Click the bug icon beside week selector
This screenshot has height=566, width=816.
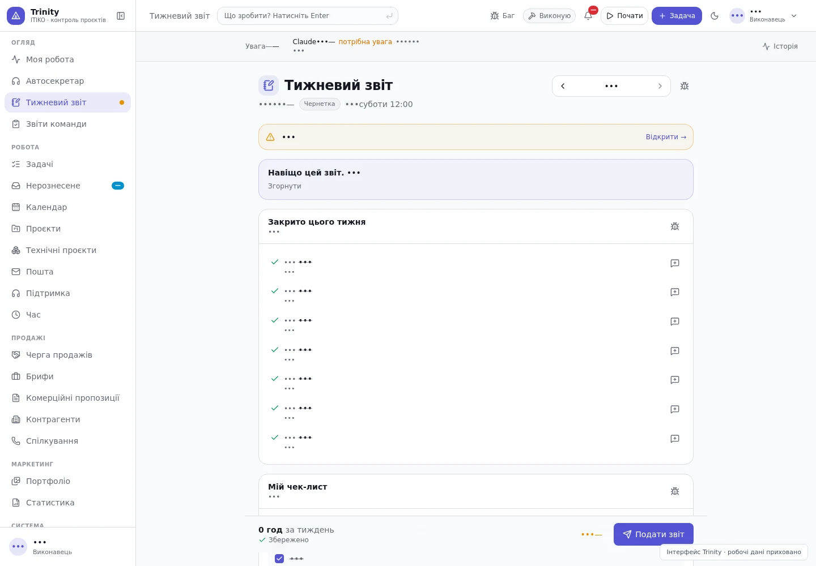[x=685, y=86]
